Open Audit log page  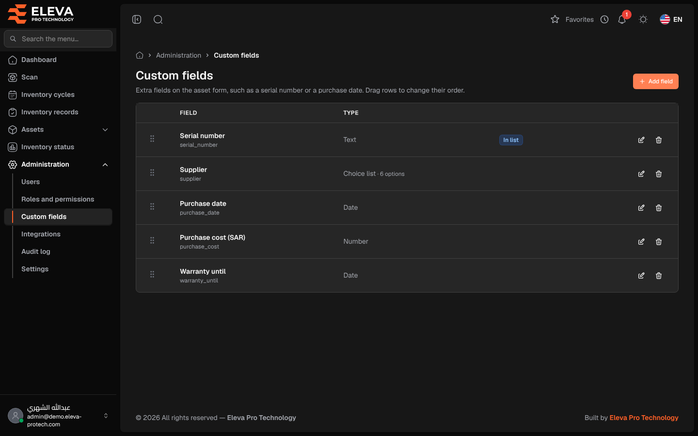click(36, 251)
